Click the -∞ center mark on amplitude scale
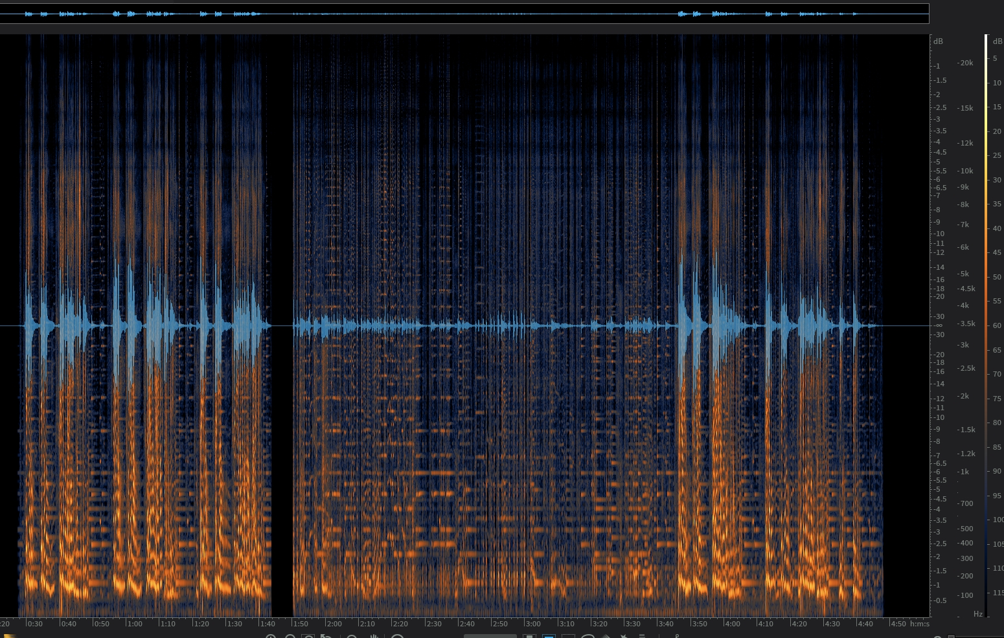The width and height of the screenshot is (1004, 638). [x=939, y=325]
